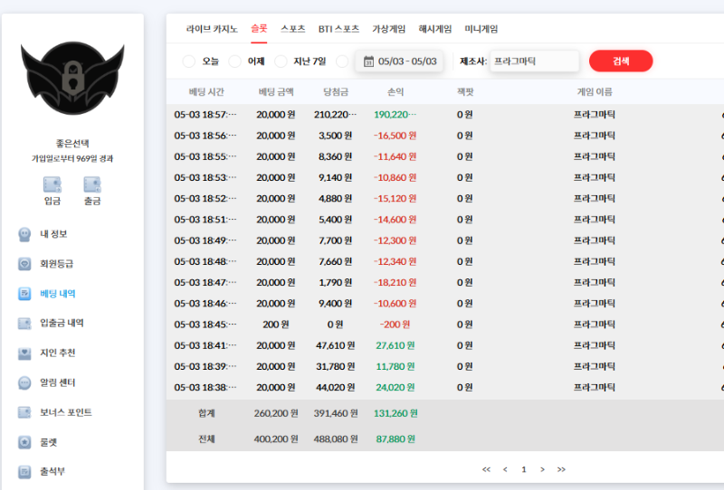Screen dimensions: 724x490
Task: Switch to BTI 스포츠 tab
Action: (338, 29)
